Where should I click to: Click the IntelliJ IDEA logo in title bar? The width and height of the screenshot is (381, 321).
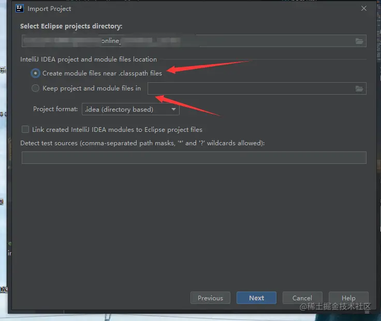click(x=20, y=8)
